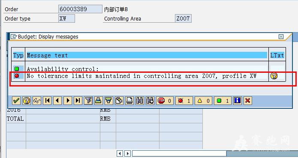Select the LTxt column header
298x158 pixels.
277,55
